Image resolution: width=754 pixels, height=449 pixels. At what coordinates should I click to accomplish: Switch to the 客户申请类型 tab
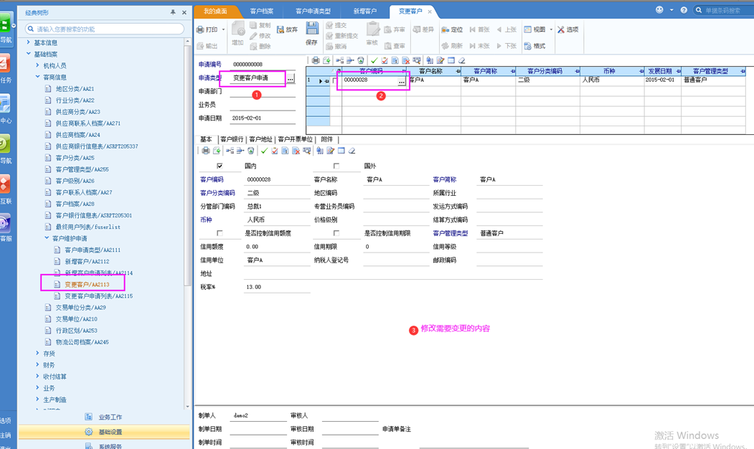coord(313,11)
